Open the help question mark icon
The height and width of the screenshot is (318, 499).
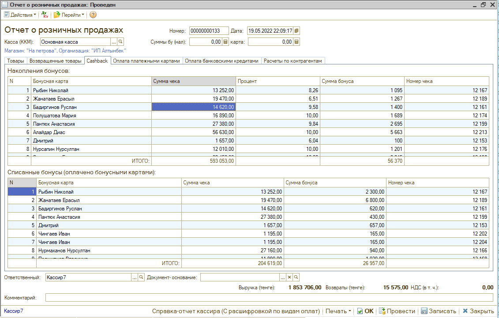93,15
